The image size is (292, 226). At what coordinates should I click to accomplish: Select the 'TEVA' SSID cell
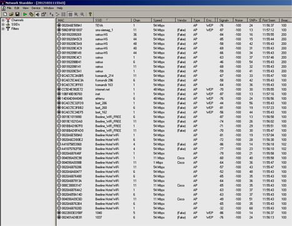click(99, 26)
